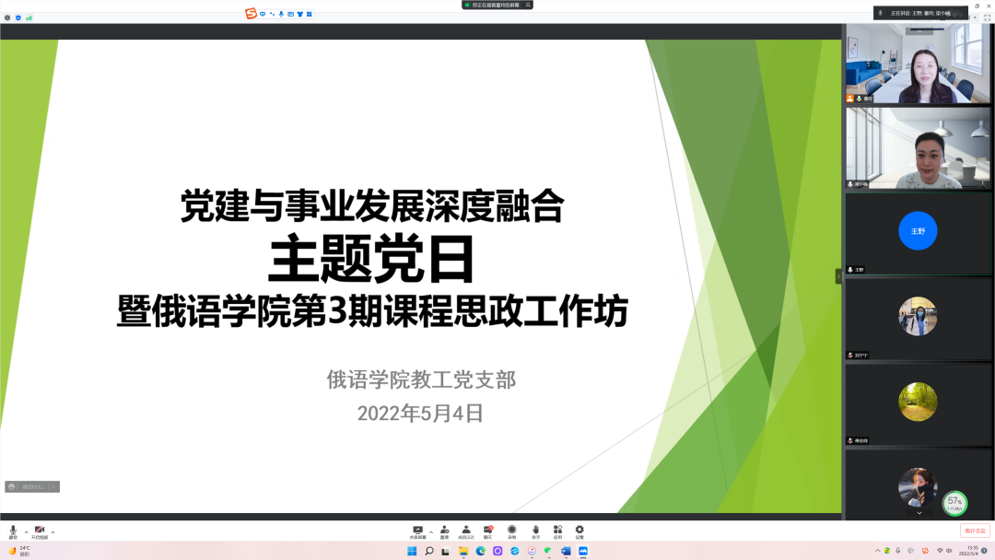The height and width of the screenshot is (560, 995).
Task: Open the 应用 apps icon
Action: 557,531
